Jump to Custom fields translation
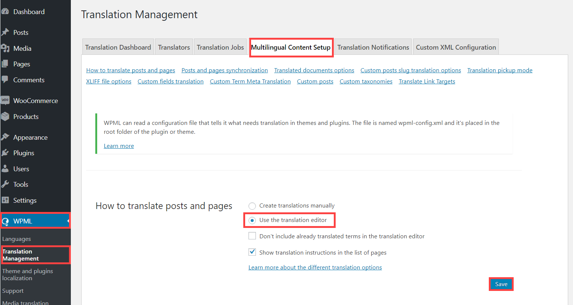This screenshot has height=305, width=573. coord(171,82)
